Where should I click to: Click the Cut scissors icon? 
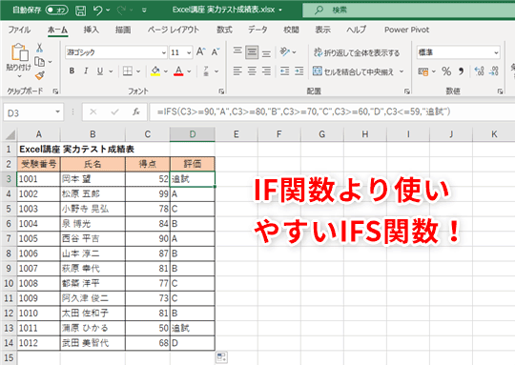[x=39, y=48]
